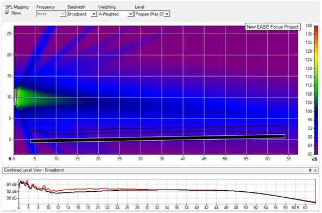
Task: Select the black audience area bar
Action: (157, 139)
